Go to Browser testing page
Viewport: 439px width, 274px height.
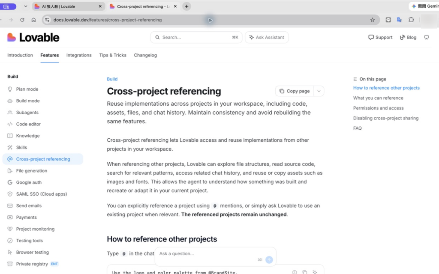33,252
